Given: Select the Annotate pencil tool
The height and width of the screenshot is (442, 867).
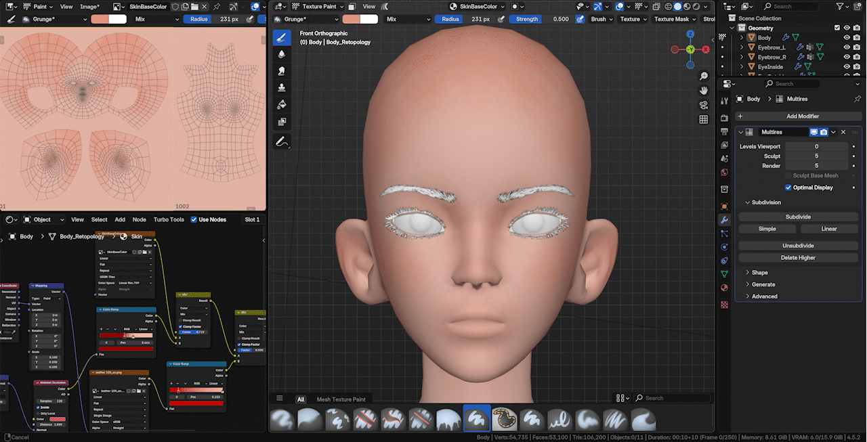Looking at the screenshot, I should (x=282, y=141).
